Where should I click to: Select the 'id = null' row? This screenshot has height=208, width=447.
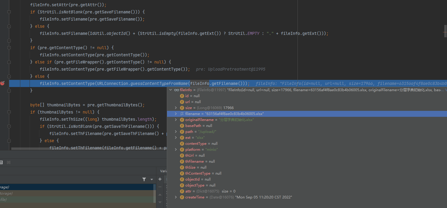click(307, 96)
